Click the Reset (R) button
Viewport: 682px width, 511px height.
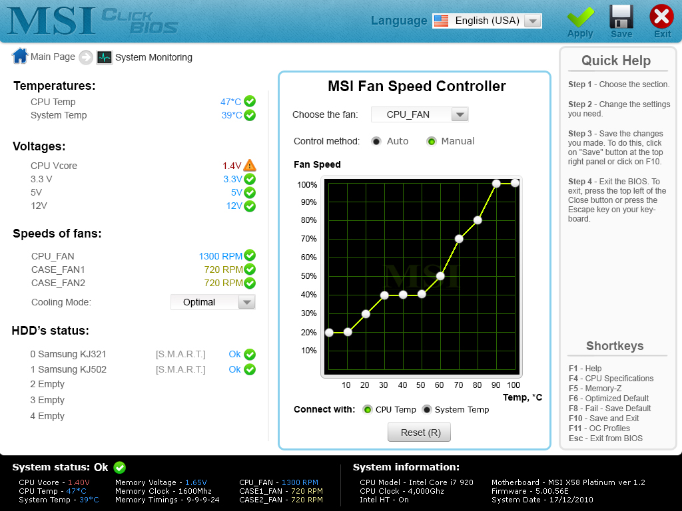[420, 432]
